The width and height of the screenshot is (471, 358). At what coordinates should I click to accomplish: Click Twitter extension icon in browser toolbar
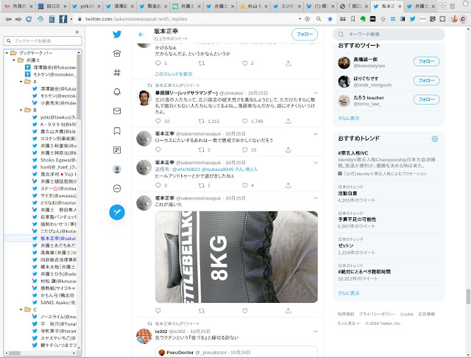pos(412,19)
